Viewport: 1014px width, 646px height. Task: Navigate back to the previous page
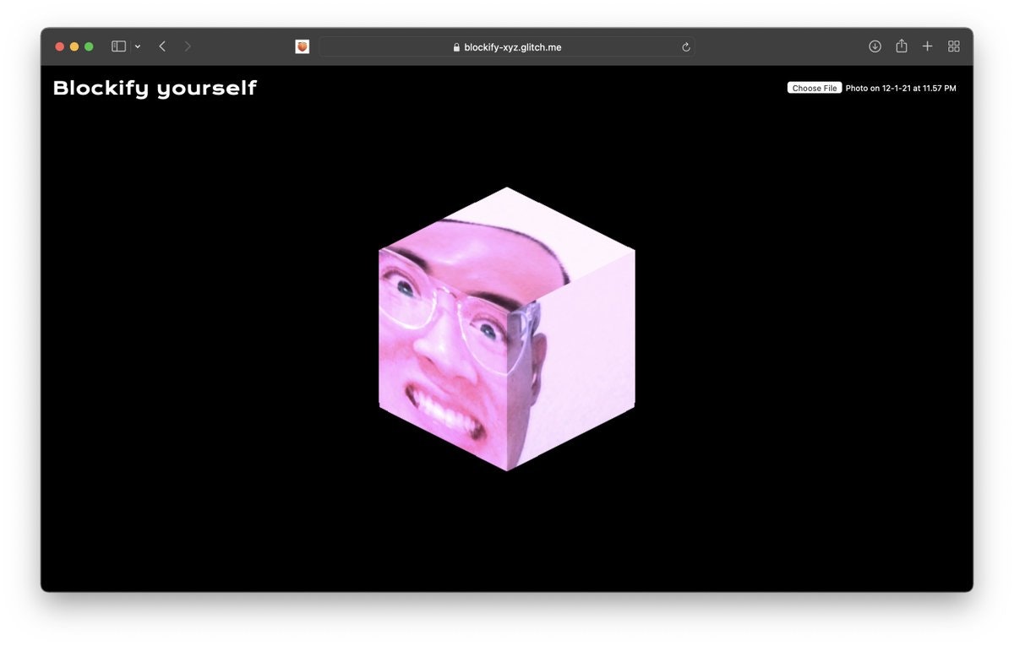tap(161, 46)
